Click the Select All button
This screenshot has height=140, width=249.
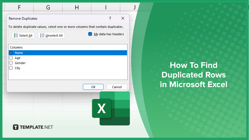[23, 36]
